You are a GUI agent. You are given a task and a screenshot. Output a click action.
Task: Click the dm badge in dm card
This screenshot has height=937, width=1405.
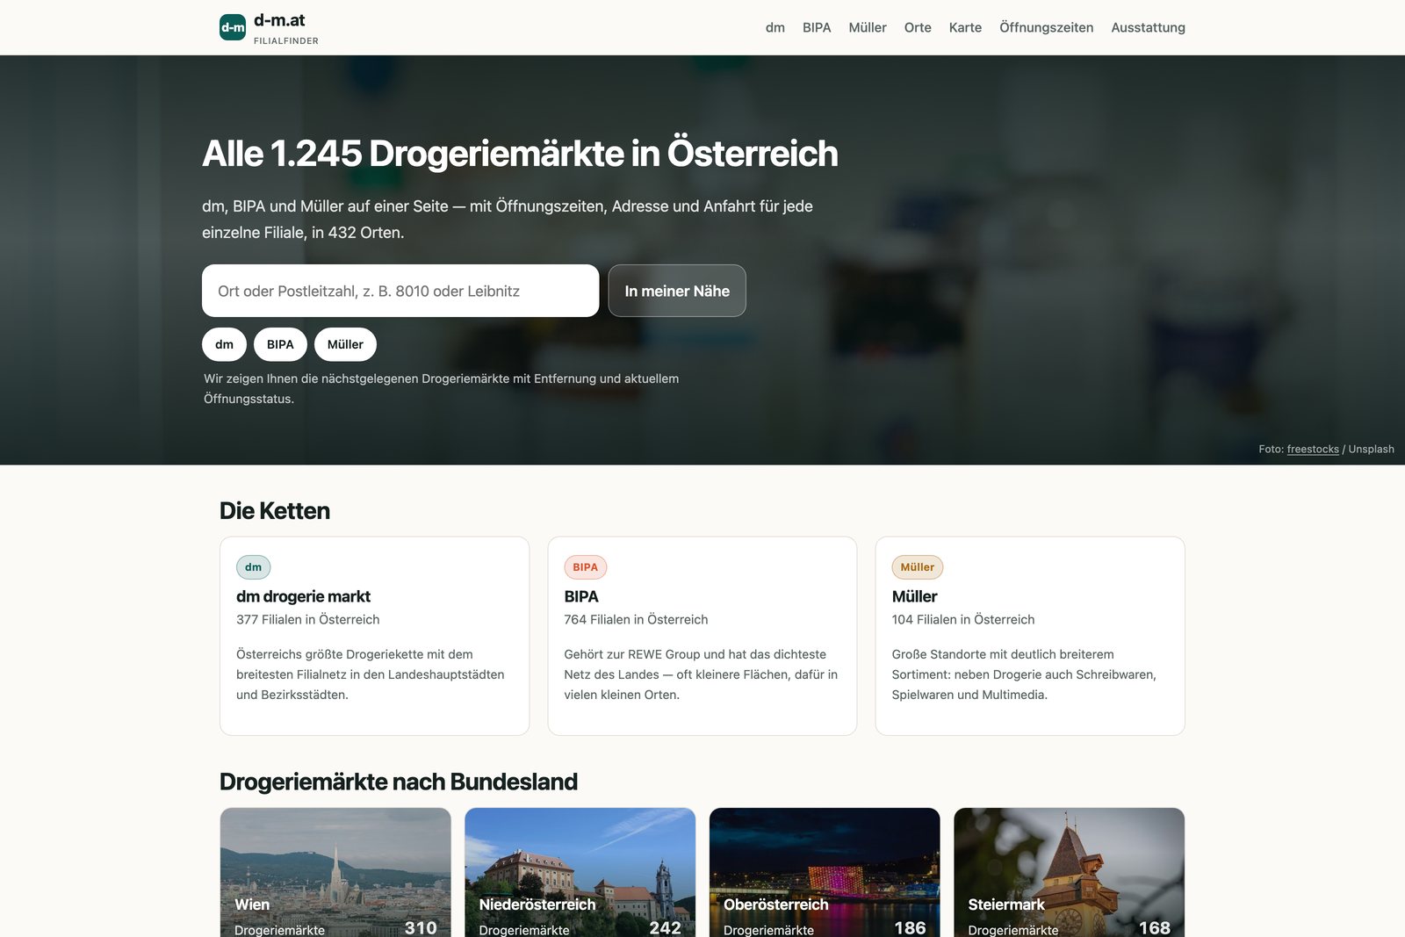254,567
